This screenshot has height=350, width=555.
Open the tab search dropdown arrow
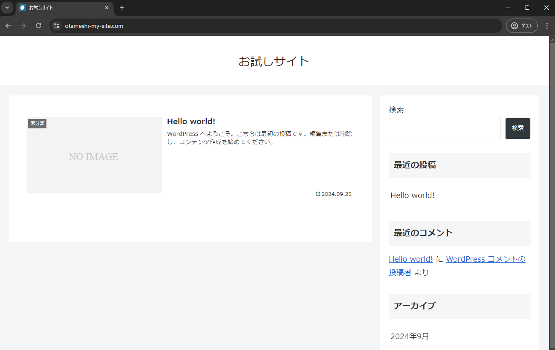(x=7, y=8)
